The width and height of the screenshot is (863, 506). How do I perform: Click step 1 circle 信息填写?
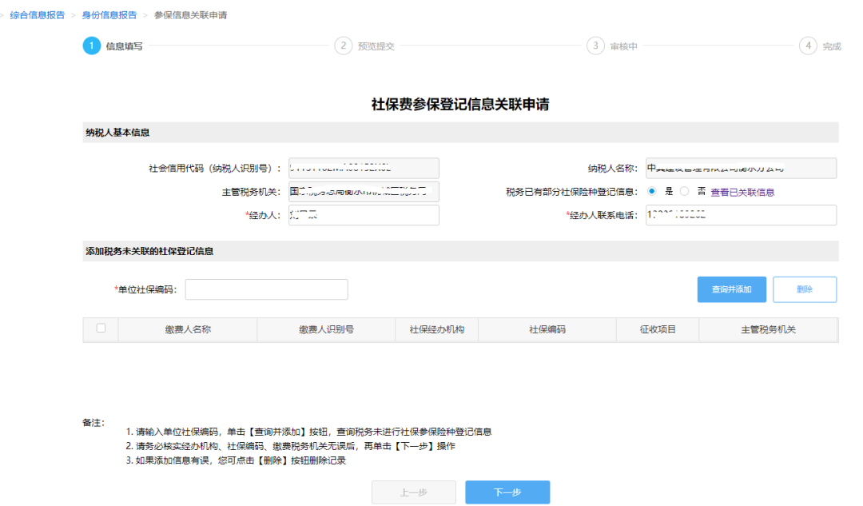click(x=91, y=46)
